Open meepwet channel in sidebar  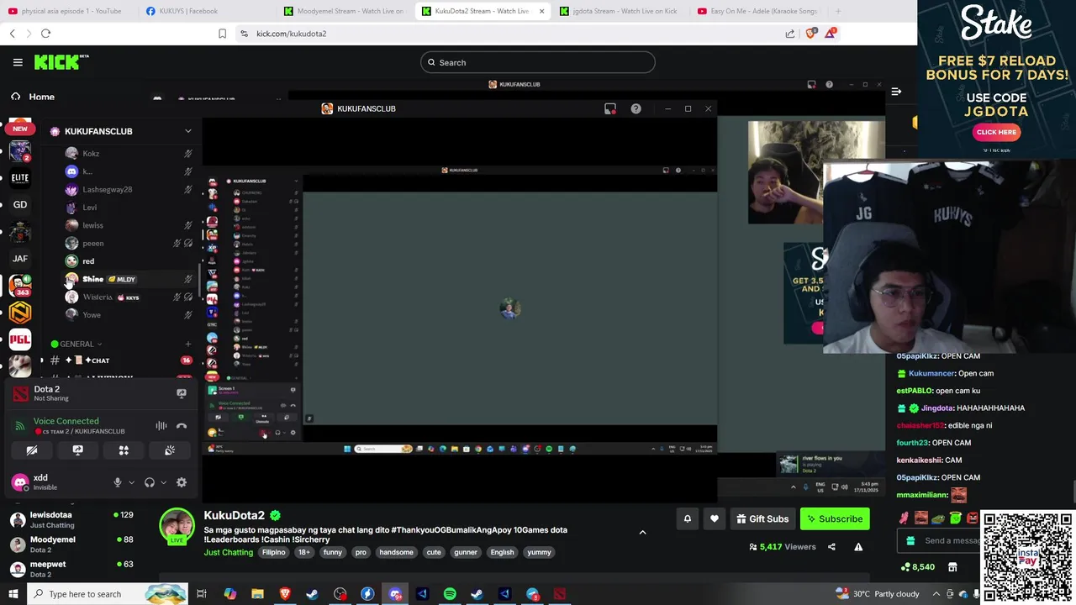(71, 569)
